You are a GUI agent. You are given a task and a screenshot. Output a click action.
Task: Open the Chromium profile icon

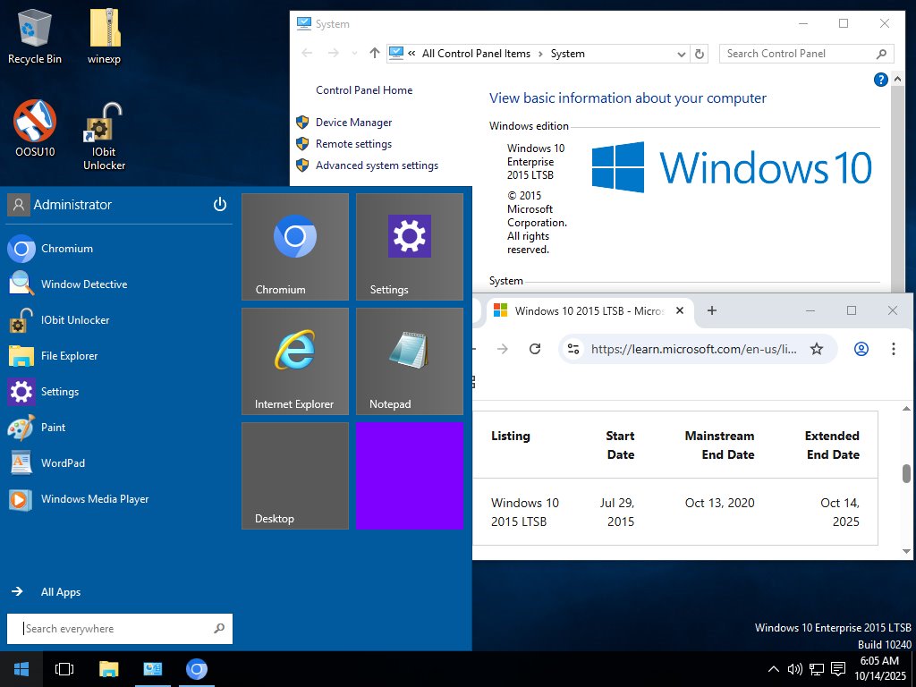point(861,349)
